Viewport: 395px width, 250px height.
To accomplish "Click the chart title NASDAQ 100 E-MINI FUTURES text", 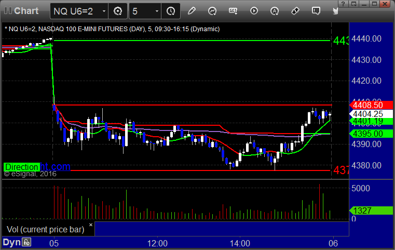I will pyautogui.click(x=83, y=29).
